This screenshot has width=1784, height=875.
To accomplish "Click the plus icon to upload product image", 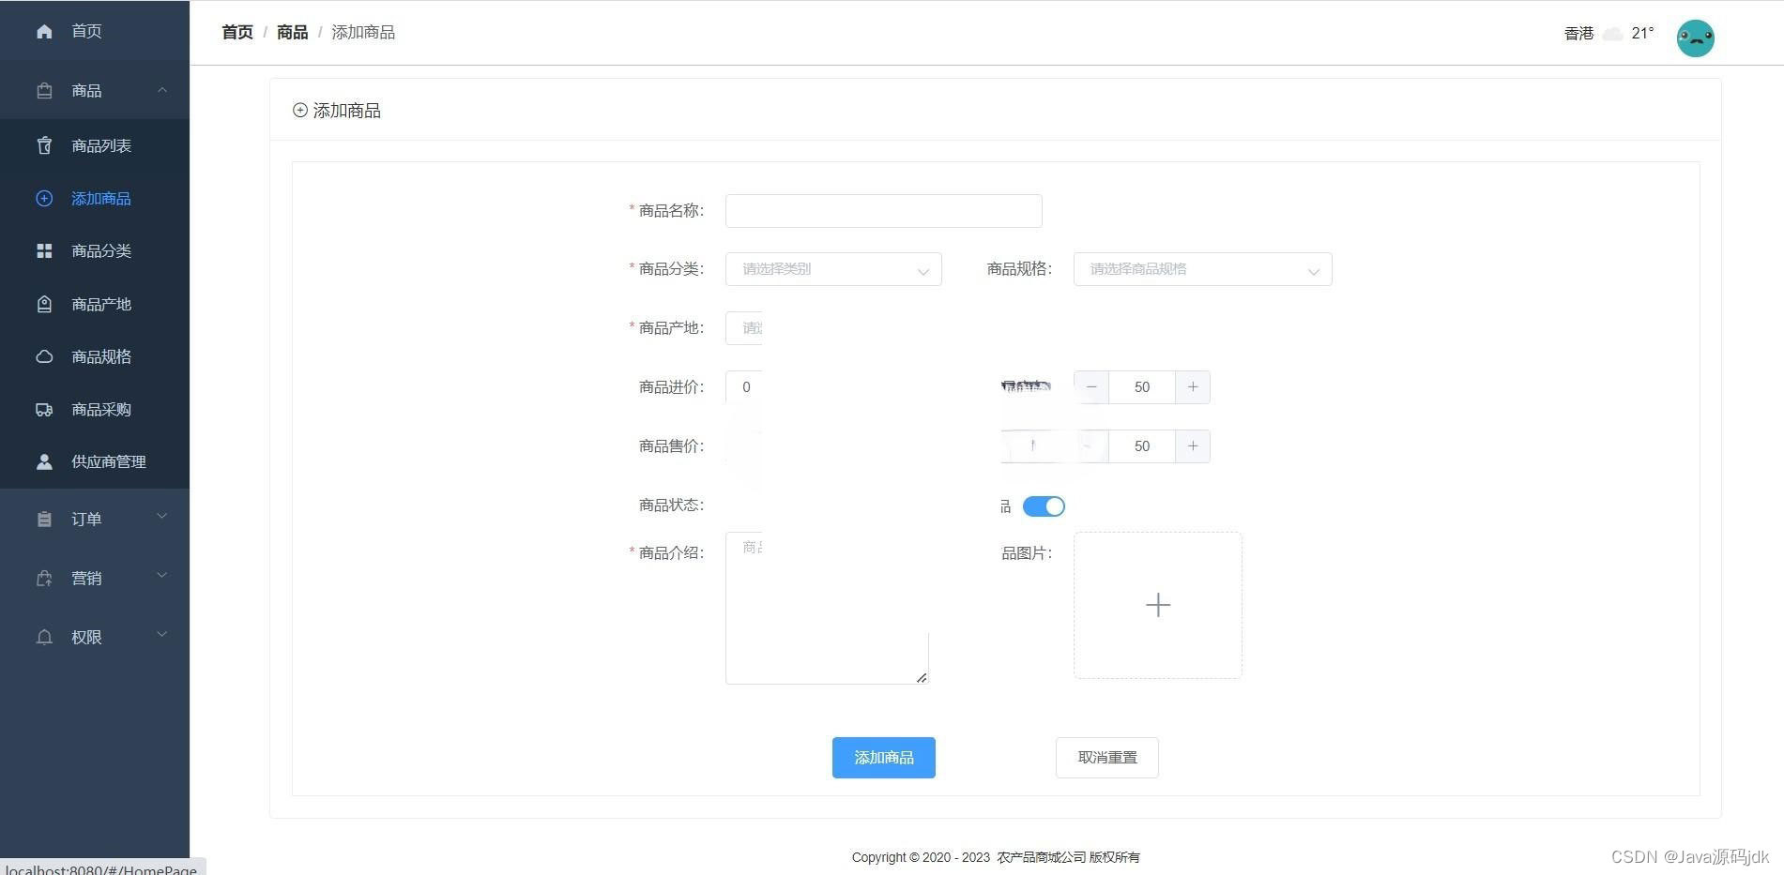I will [x=1157, y=605].
